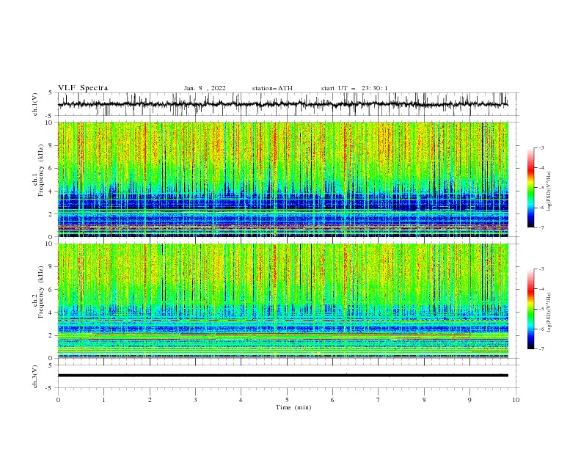The height and width of the screenshot is (449, 581).
Task: Click the "8" kHz tick on ch.1 spectrogram axis
Action: click(51, 145)
